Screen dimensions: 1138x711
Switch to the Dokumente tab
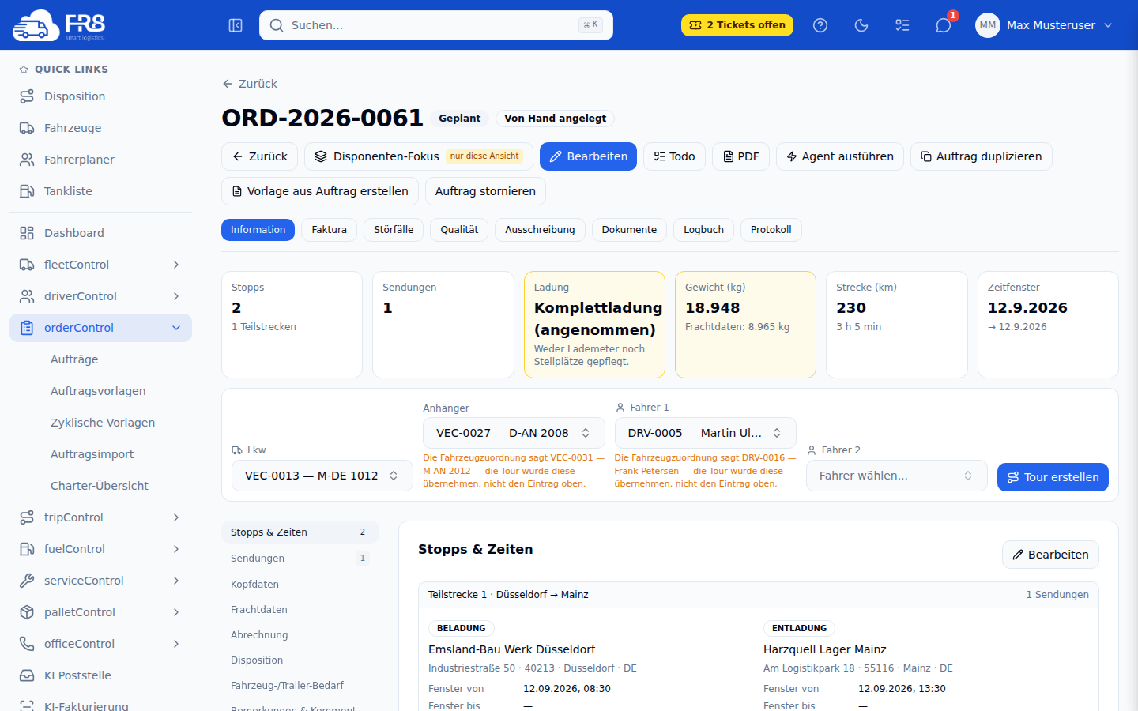point(629,230)
